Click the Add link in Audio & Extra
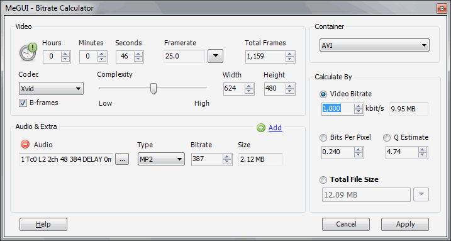 click(x=276, y=128)
